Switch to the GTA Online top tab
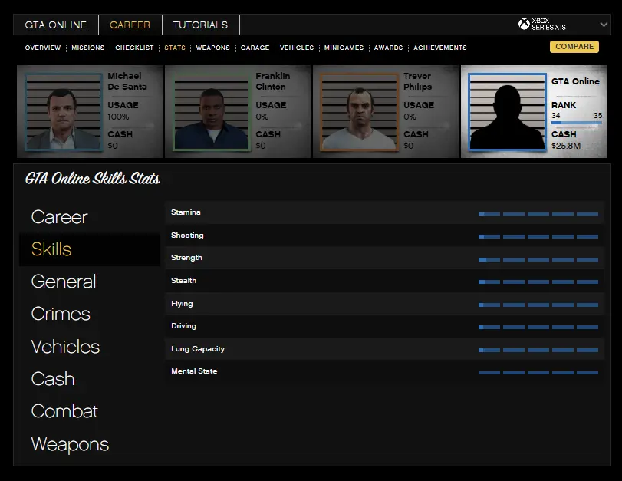Viewport: 622px width, 481px height. 56,25
